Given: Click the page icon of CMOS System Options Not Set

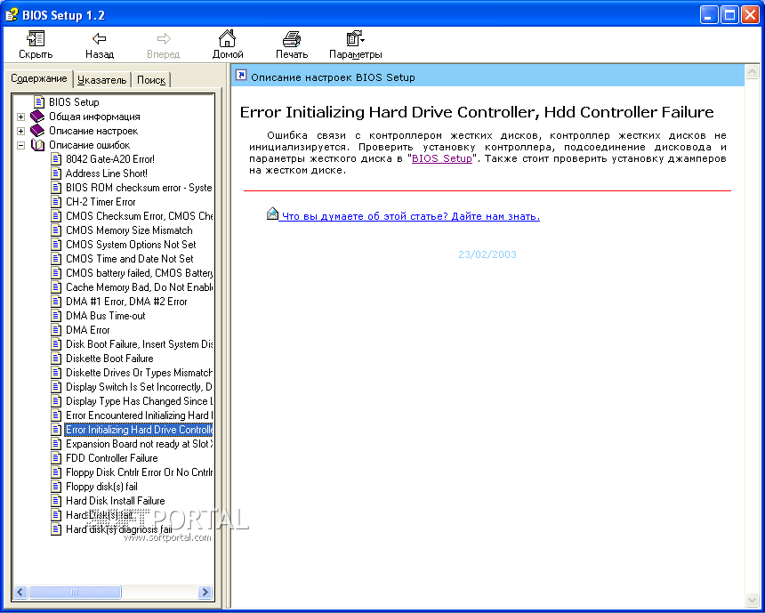Looking at the screenshot, I should point(56,245).
